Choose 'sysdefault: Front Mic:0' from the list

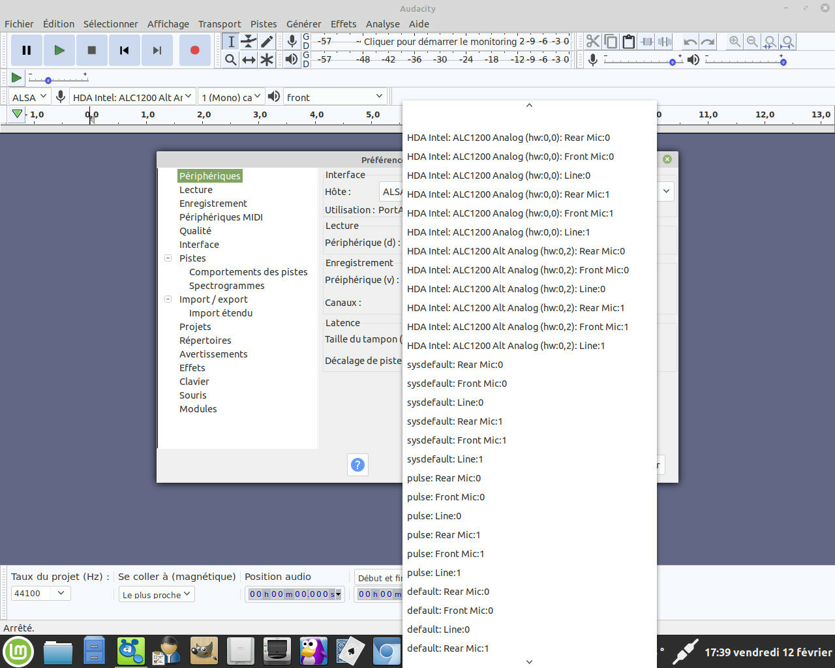[529, 384]
